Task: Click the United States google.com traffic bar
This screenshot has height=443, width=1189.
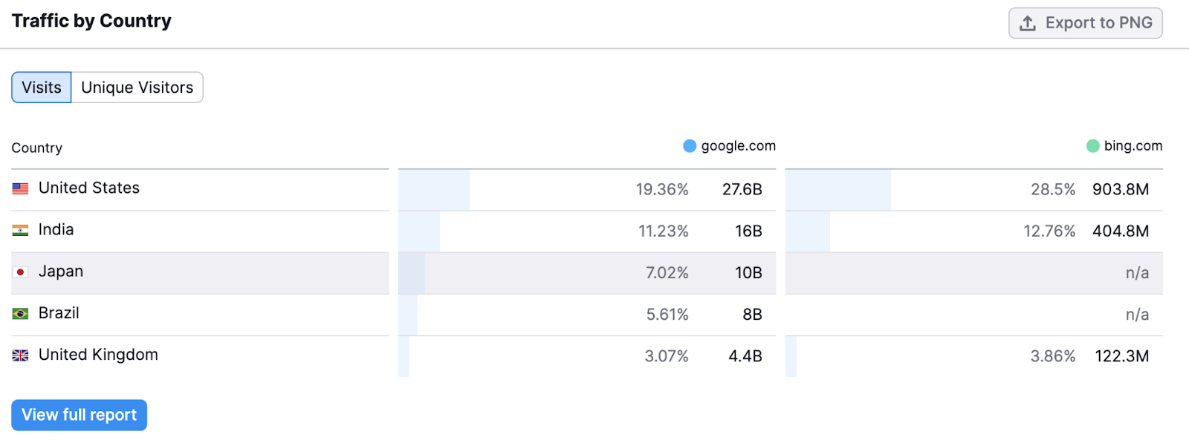Action: tap(434, 189)
